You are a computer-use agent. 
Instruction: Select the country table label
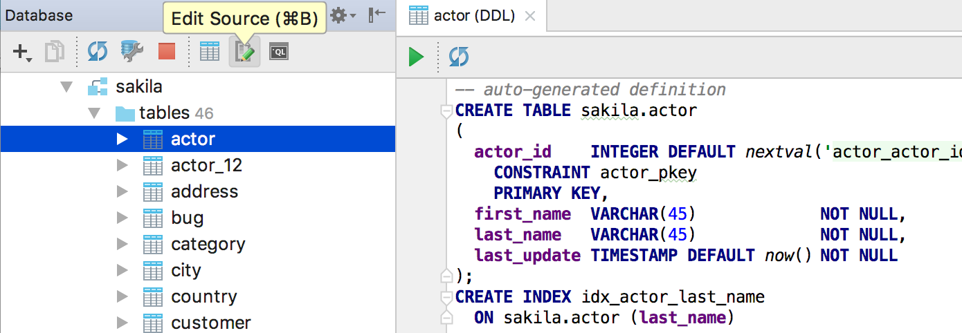click(x=204, y=297)
